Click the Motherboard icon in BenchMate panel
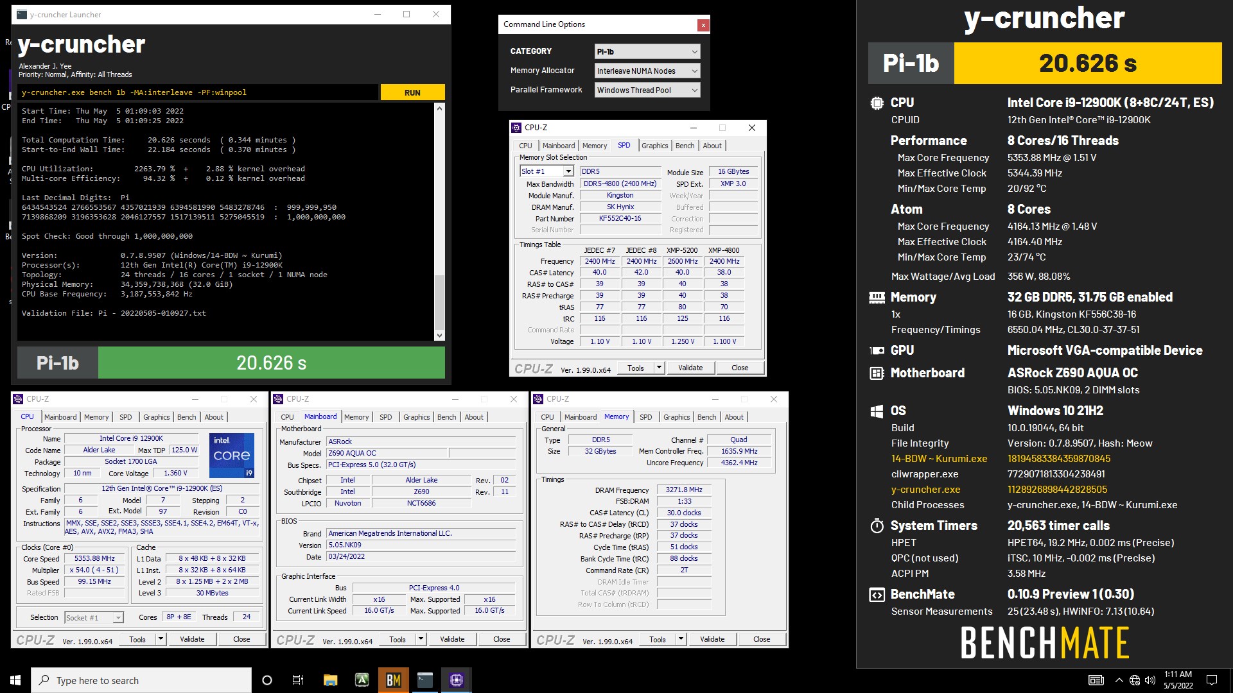Screen dimensions: 1233x693 877,373
